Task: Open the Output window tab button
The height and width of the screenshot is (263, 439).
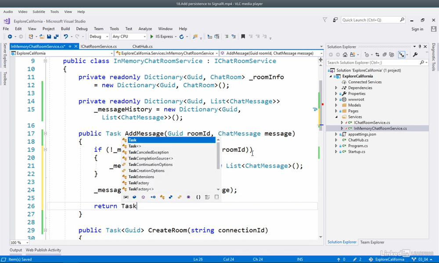Action: coord(16,250)
